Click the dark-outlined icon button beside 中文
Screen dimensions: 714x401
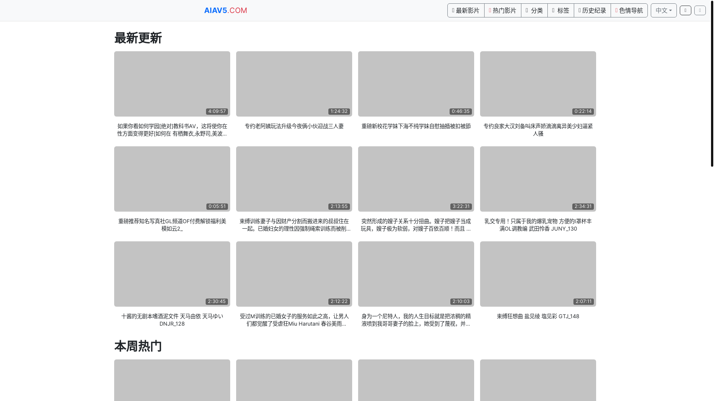click(685, 10)
